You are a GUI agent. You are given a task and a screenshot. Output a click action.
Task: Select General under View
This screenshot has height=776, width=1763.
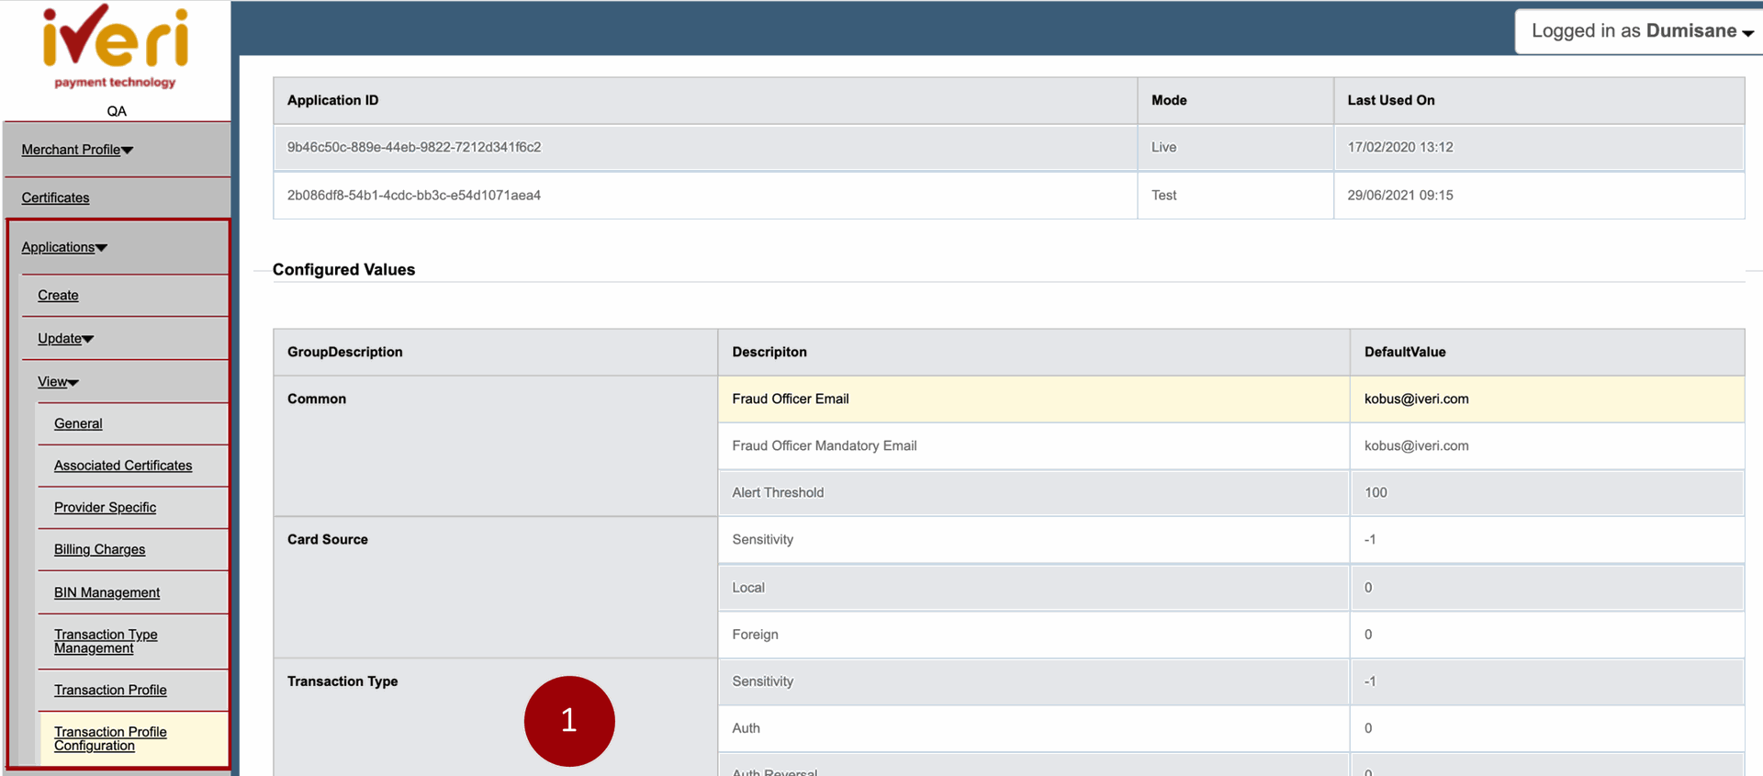pyautogui.click(x=78, y=423)
